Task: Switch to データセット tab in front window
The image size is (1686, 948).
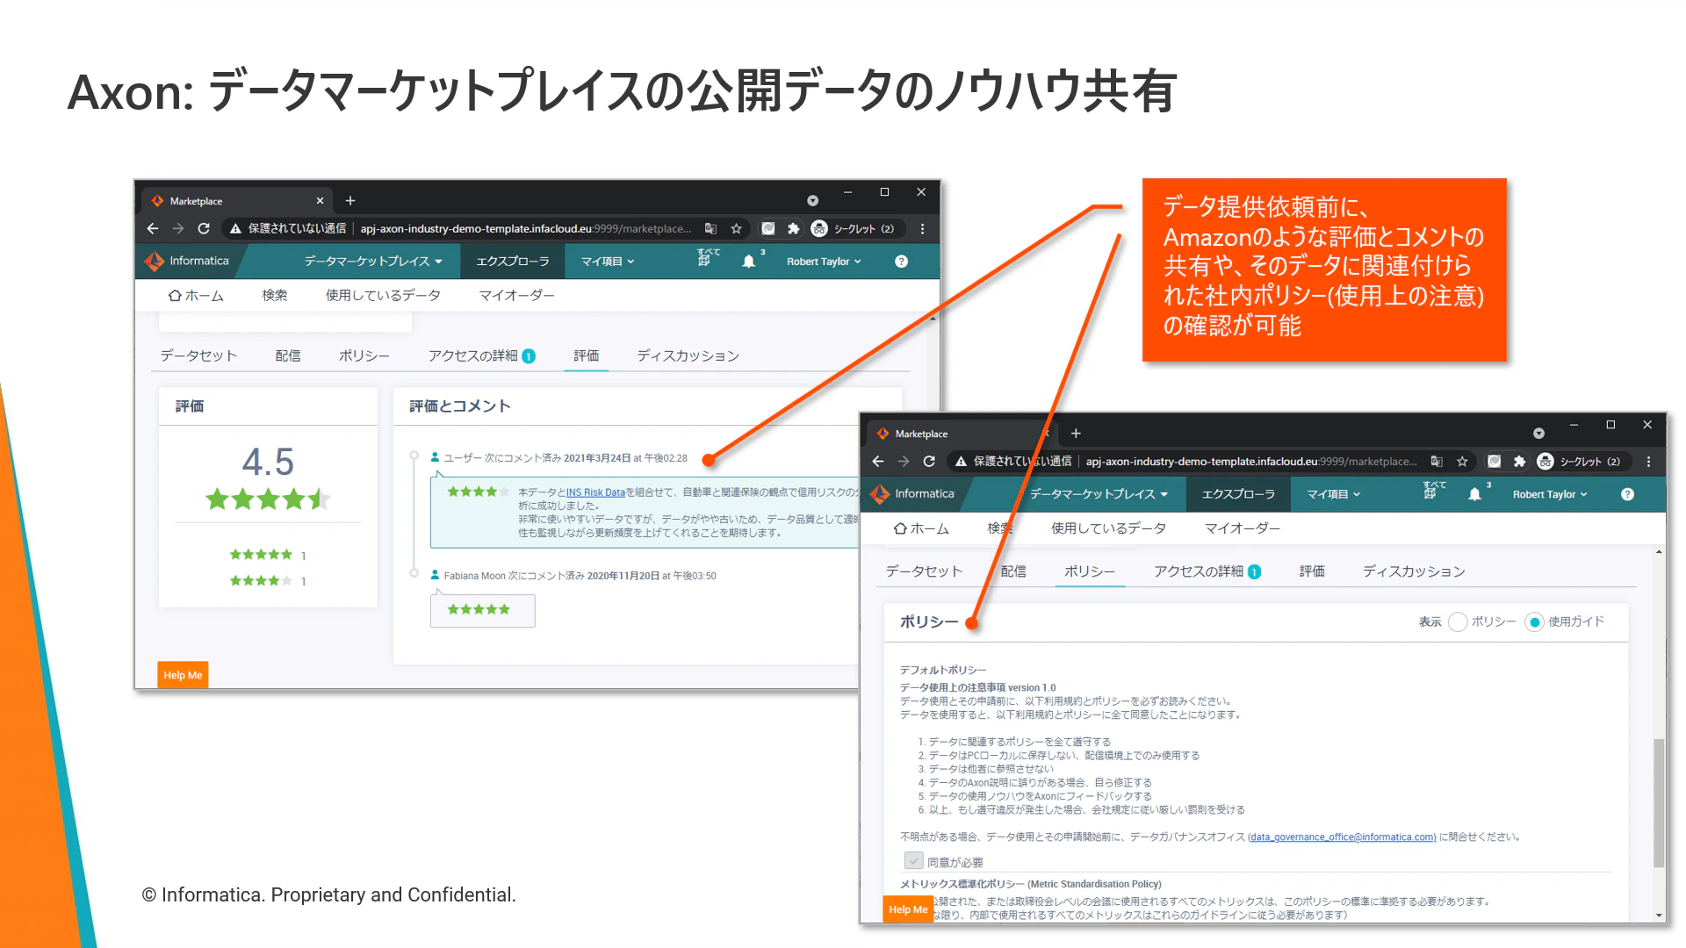Action: [924, 571]
